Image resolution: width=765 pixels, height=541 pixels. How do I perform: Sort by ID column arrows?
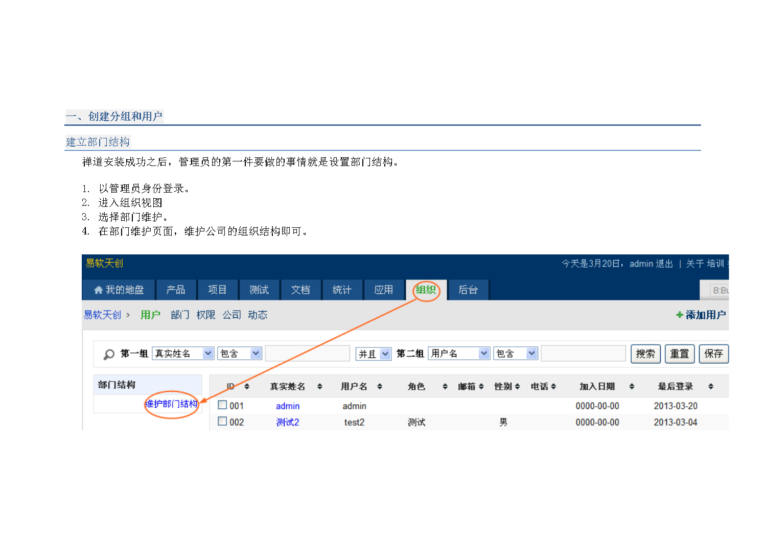[x=247, y=387]
